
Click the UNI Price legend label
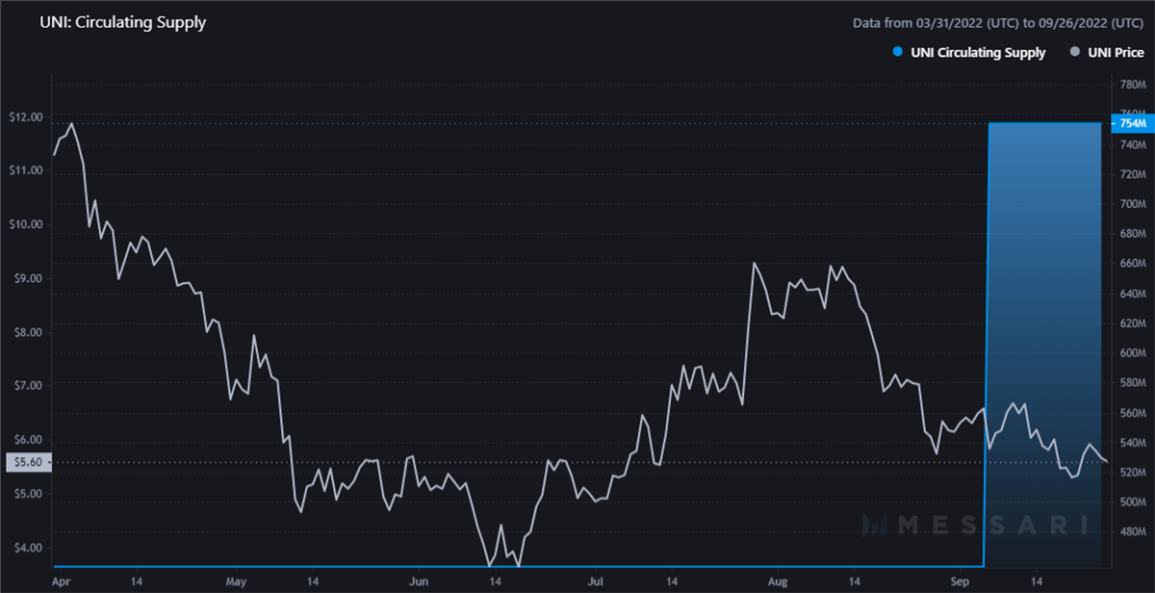pos(1116,53)
